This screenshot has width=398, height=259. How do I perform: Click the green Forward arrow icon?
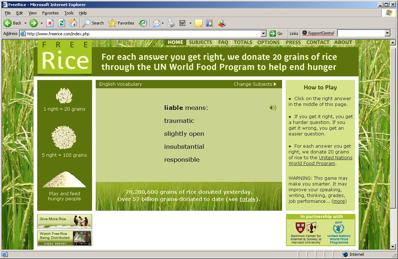[x=34, y=23]
